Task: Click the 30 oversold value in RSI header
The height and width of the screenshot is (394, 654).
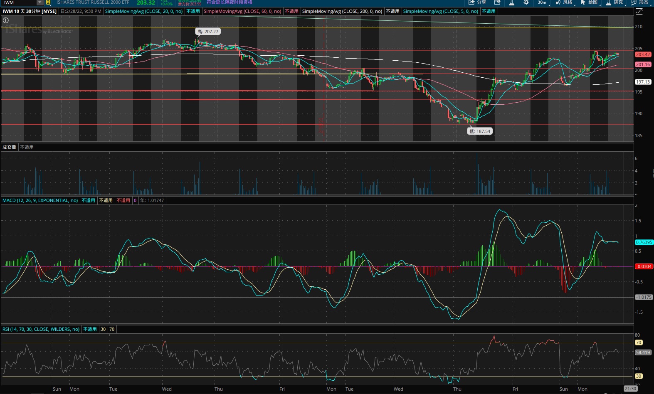Action: click(103, 329)
